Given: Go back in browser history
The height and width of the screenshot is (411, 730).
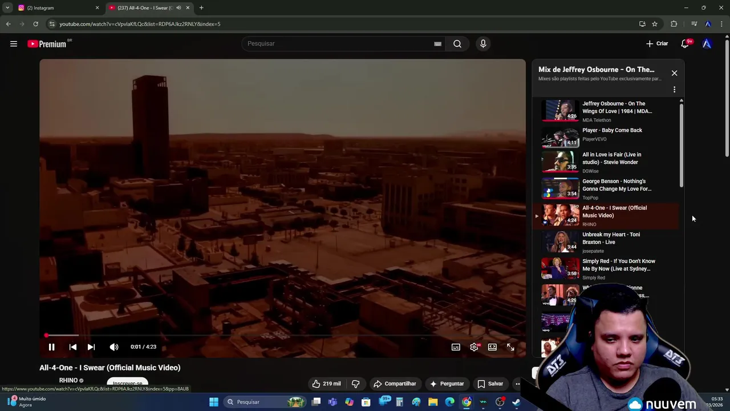Looking at the screenshot, I should (x=8, y=24).
